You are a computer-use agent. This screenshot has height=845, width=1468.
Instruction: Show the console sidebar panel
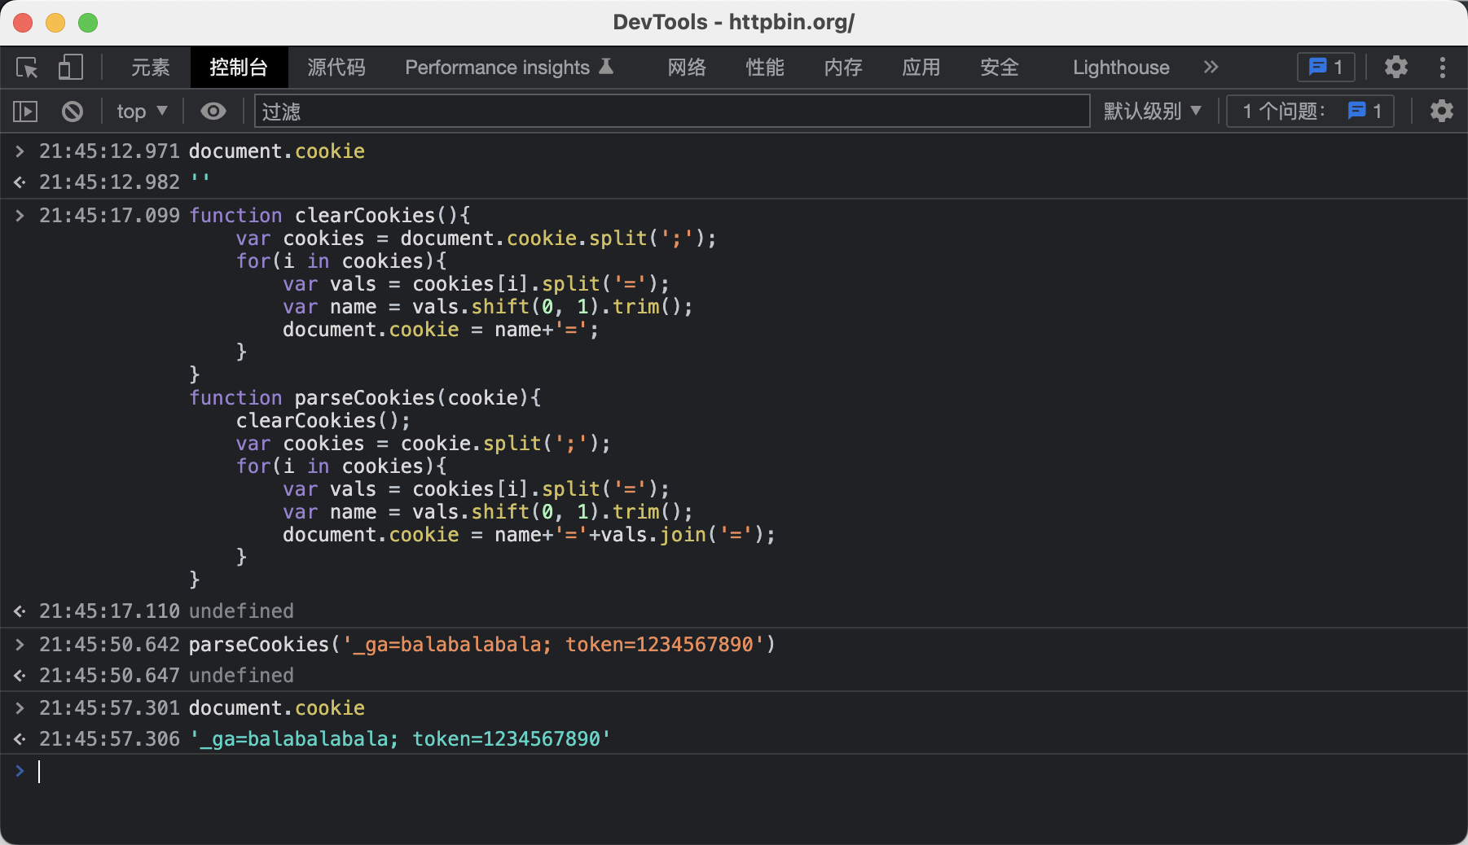tap(26, 112)
